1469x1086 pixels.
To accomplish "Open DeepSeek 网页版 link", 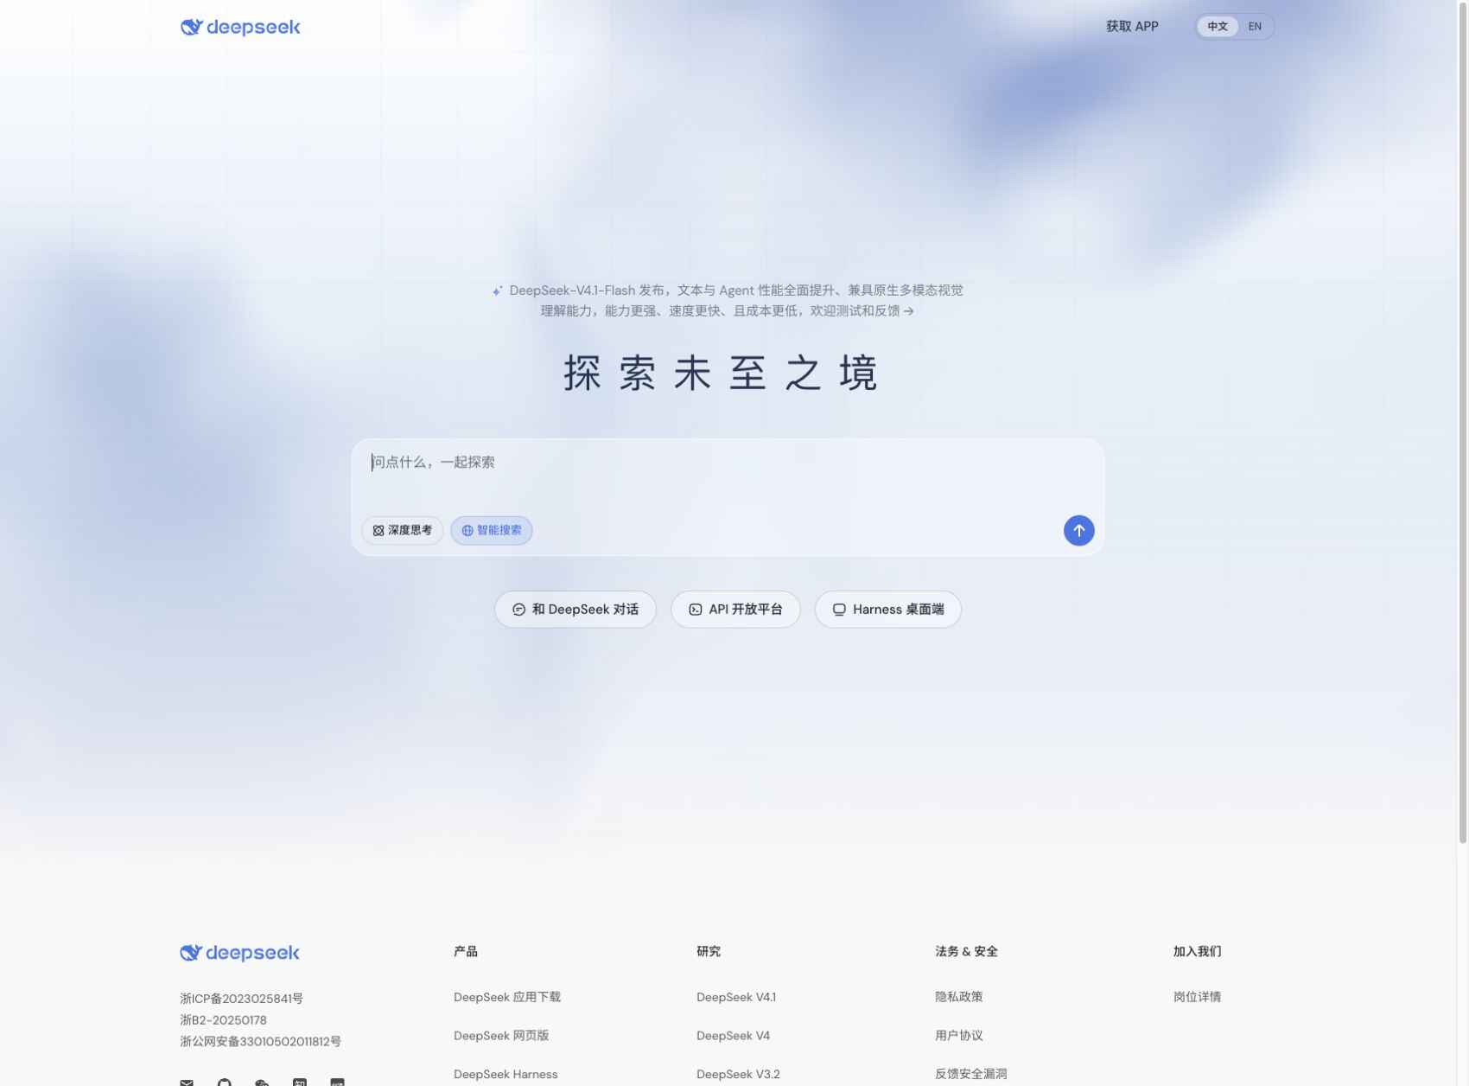I will 501,1035.
